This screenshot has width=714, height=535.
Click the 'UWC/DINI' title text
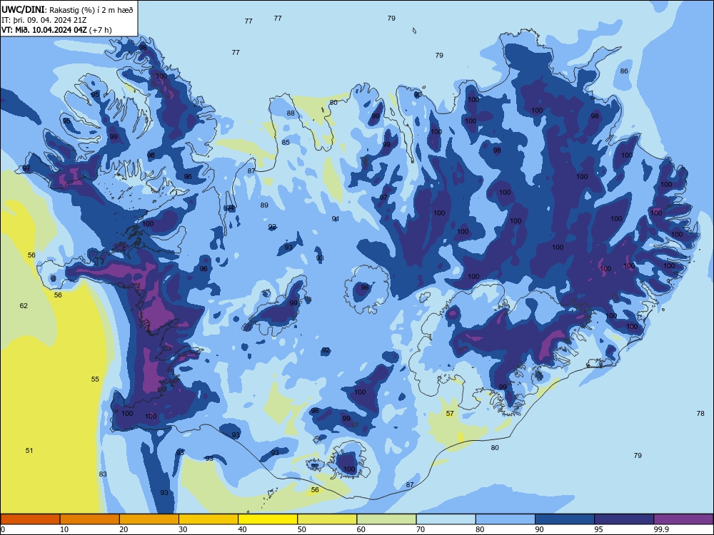point(23,10)
